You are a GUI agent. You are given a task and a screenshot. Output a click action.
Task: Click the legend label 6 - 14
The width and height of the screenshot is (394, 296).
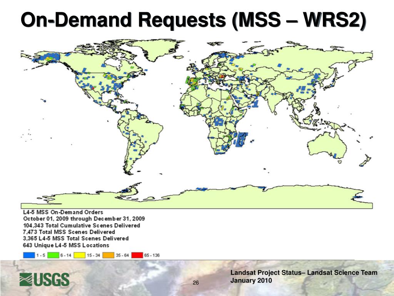coord(65,255)
